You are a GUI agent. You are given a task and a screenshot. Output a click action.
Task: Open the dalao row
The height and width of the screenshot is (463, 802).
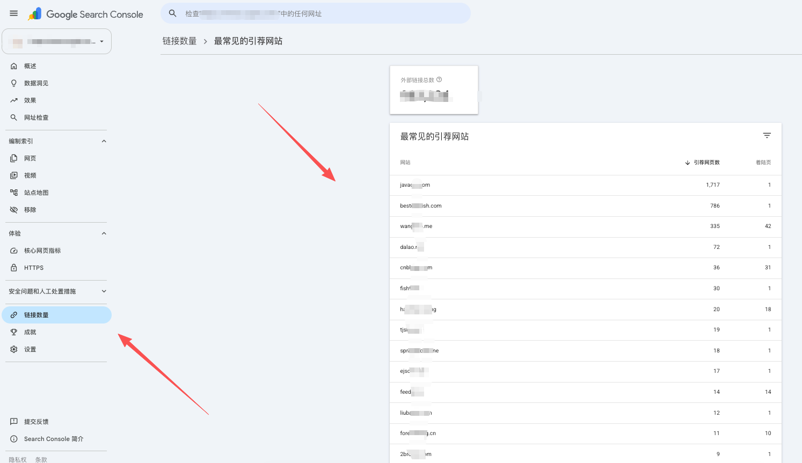pos(586,247)
